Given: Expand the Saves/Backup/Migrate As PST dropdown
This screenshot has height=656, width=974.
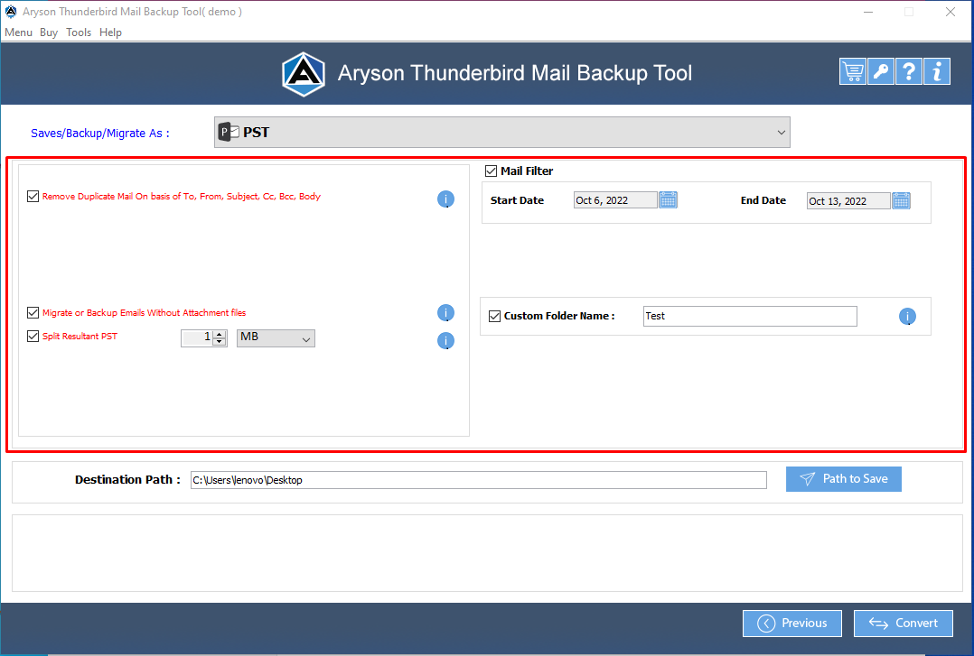Looking at the screenshot, I should (x=502, y=133).
